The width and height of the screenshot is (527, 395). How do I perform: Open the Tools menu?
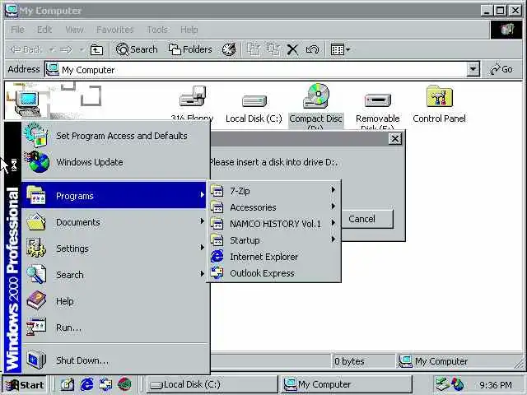click(157, 30)
